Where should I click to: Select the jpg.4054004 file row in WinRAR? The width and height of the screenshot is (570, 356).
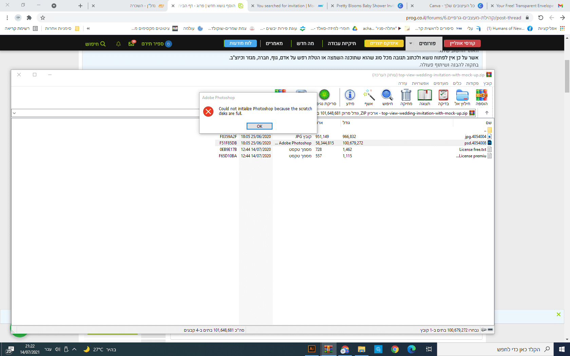354,137
